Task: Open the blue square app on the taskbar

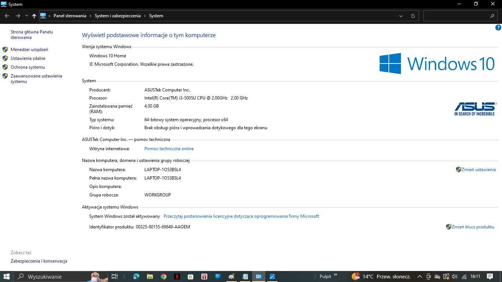Action: pos(218,276)
